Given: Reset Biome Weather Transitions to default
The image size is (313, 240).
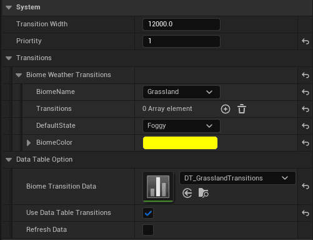Looking at the screenshot, I should (x=306, y=75).
